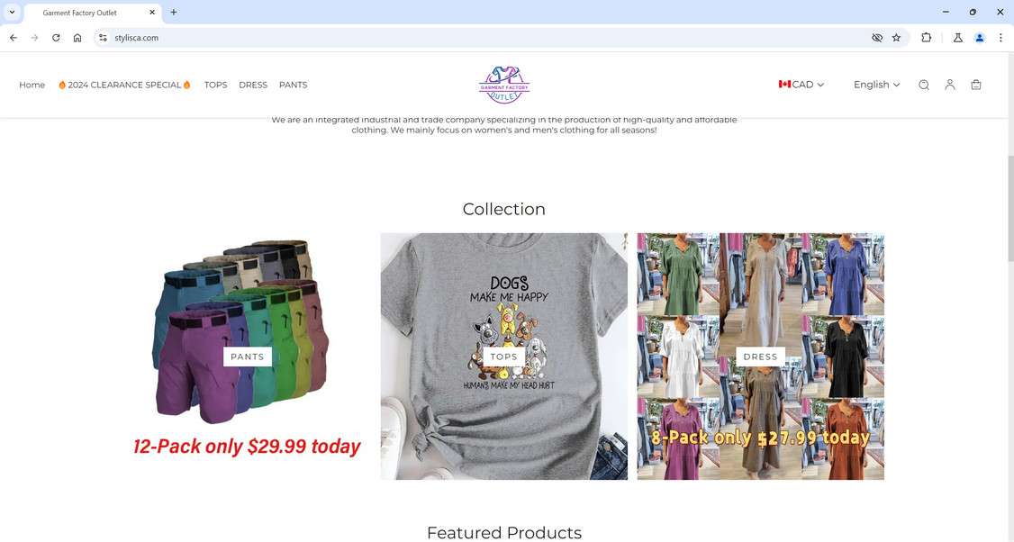The width and height of the screenshot is (1014, 542).
Task: Open the 2024 CLEARANCE SPECIAL menu item
Action: [124, 85]
